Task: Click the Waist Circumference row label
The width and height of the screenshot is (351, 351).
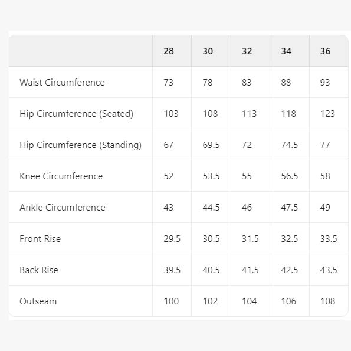Action: (62, 83)
